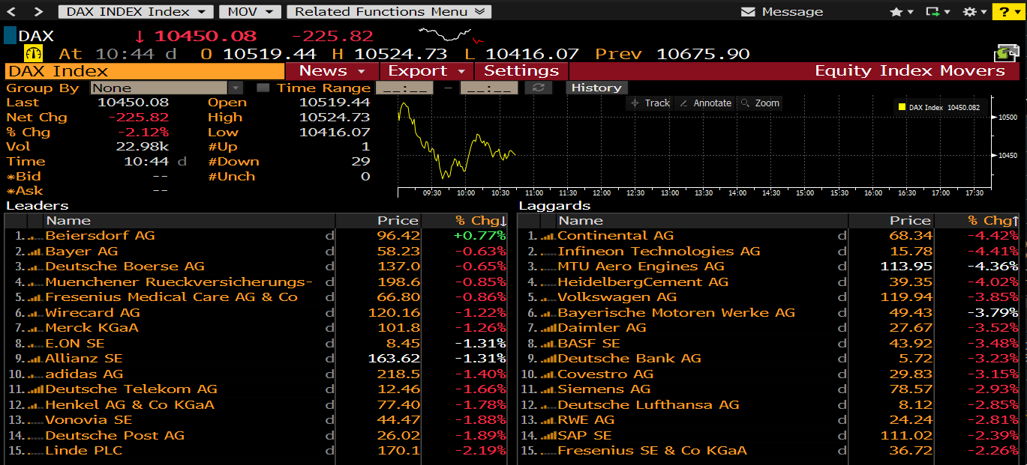Screen dimensions: 1027x465
Task: Expand the Group By dropdown
Action: coord(236,88)
